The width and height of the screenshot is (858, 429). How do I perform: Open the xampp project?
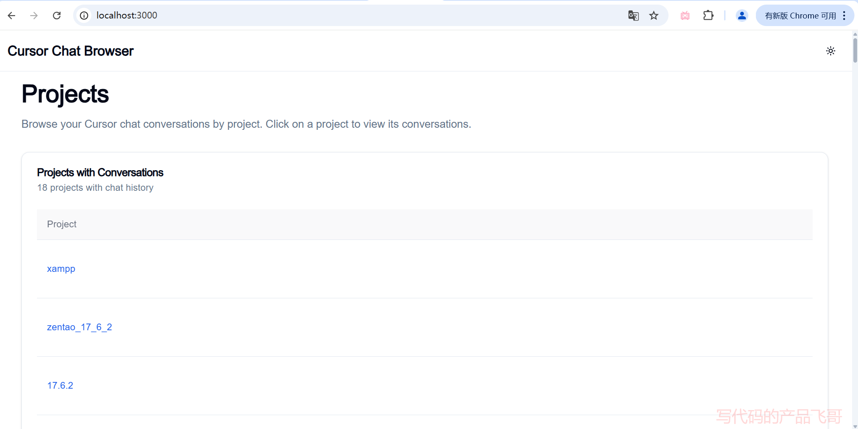coord(61,269)
